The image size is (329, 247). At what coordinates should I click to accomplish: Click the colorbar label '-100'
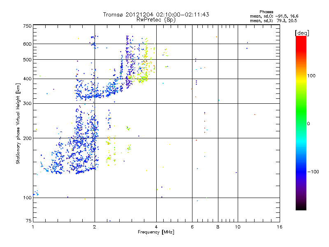[313, 172]
